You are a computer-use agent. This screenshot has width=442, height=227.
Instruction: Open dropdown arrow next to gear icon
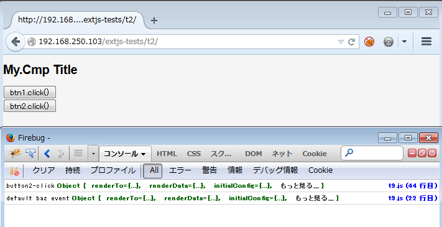click(404, 42)
